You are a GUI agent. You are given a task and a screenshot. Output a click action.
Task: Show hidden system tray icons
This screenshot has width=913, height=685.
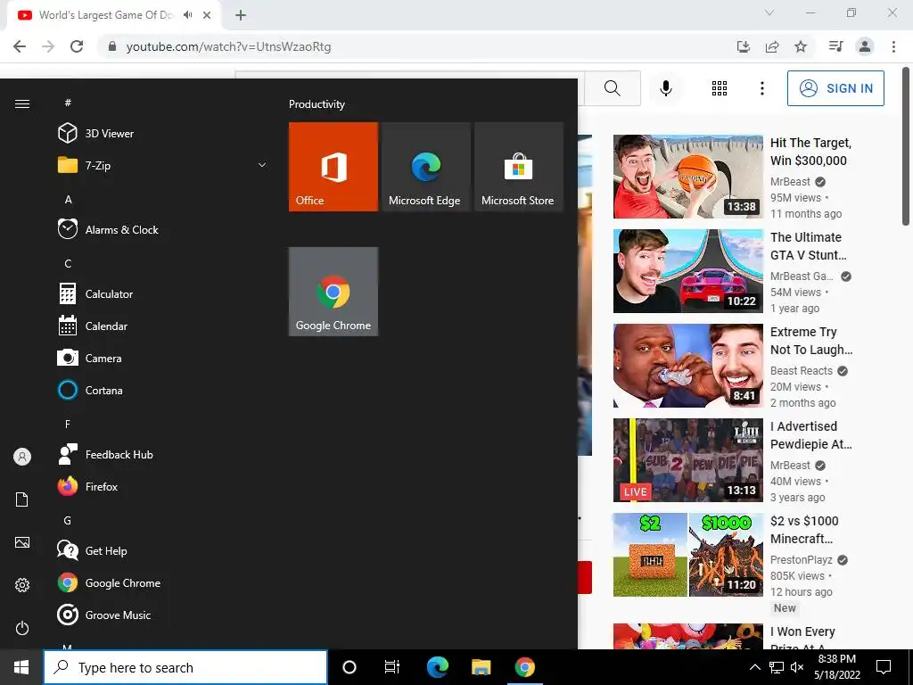[754, 667]
